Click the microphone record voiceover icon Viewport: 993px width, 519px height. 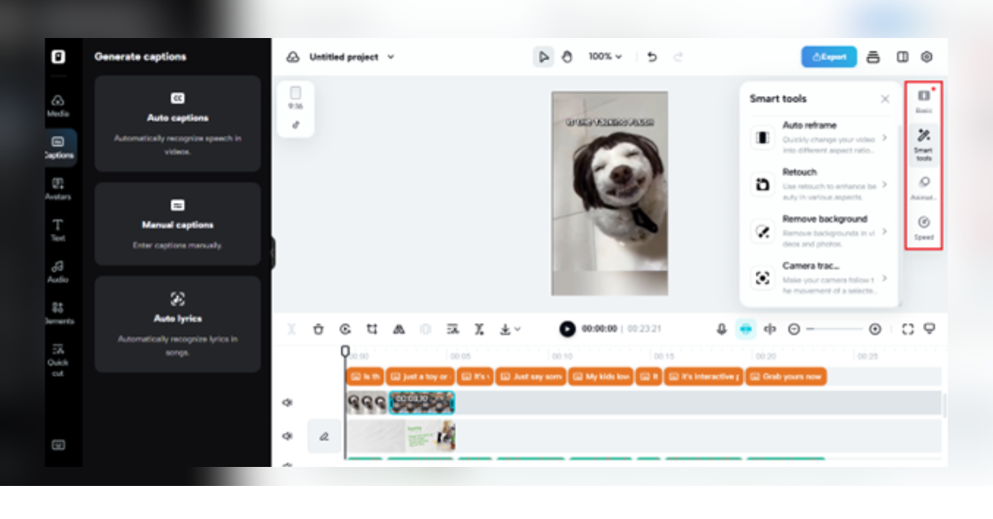pyautogui.click(x=721, y=329)
